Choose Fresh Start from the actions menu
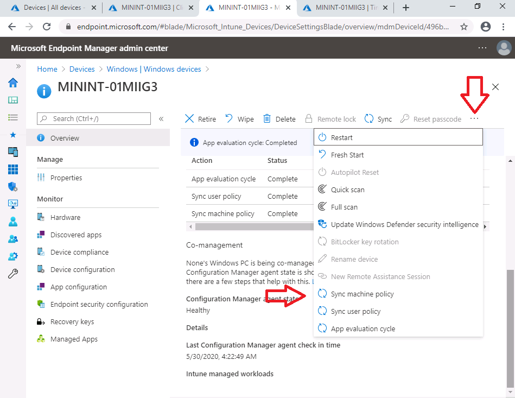The height and width of the screenshot is (398, 515). (x=398, y=155)
